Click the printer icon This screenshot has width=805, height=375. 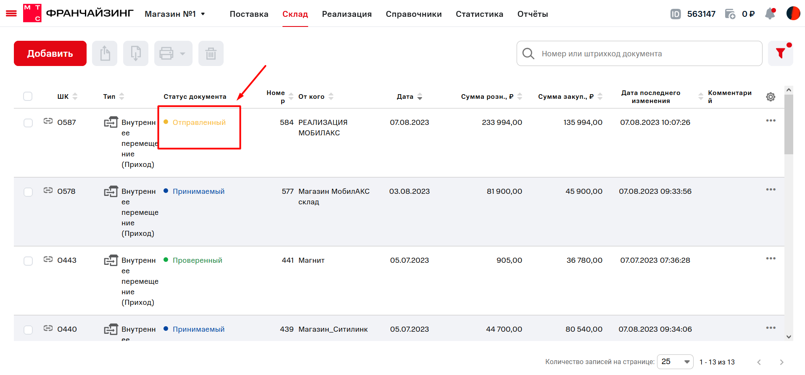coord(166,53)
